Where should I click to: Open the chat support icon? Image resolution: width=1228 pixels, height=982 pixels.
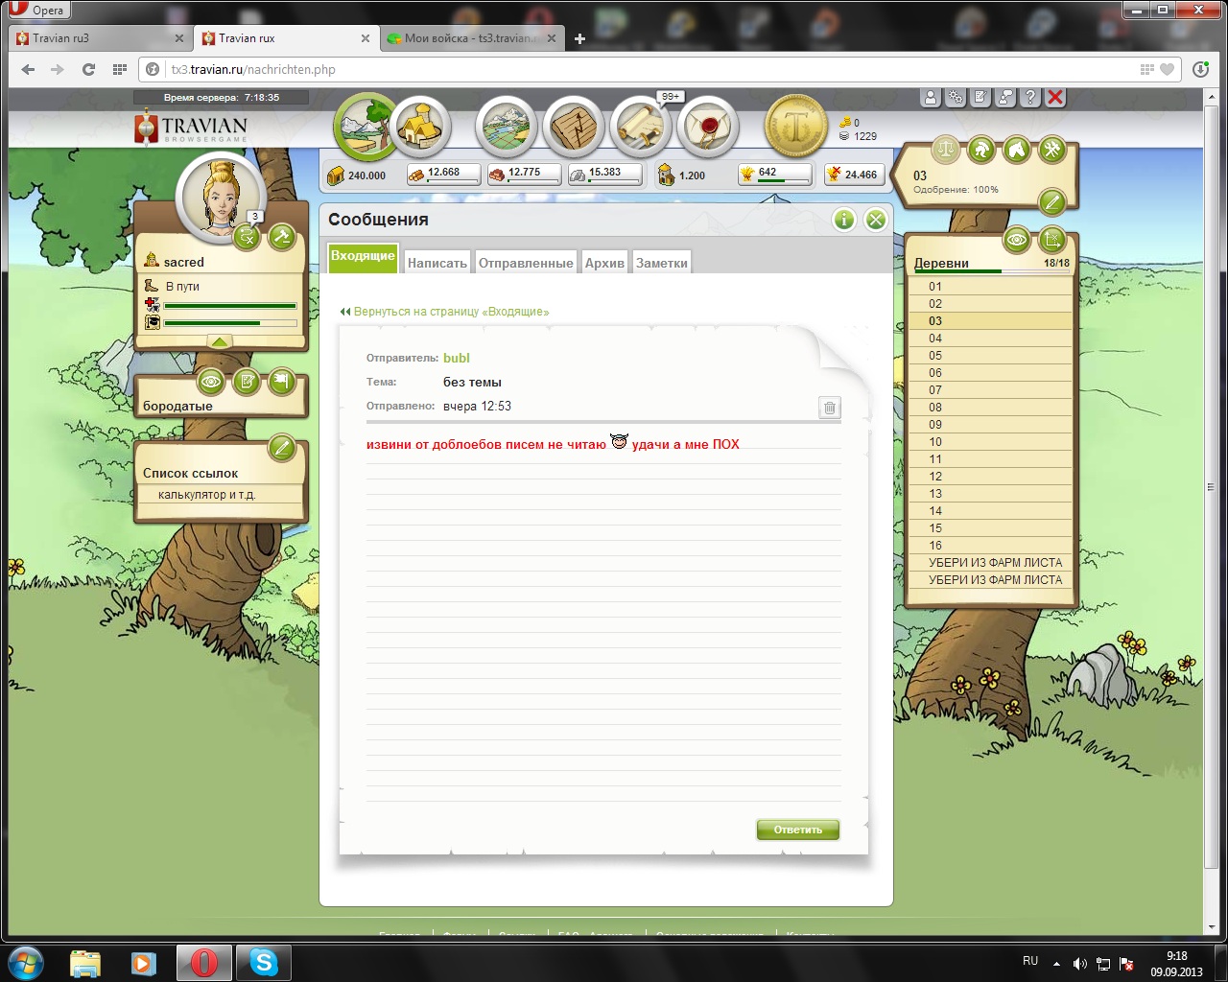pyautogui.click(x=1005, y=97)
